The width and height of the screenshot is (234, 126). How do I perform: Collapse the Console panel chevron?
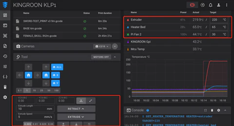coord(225,110)
